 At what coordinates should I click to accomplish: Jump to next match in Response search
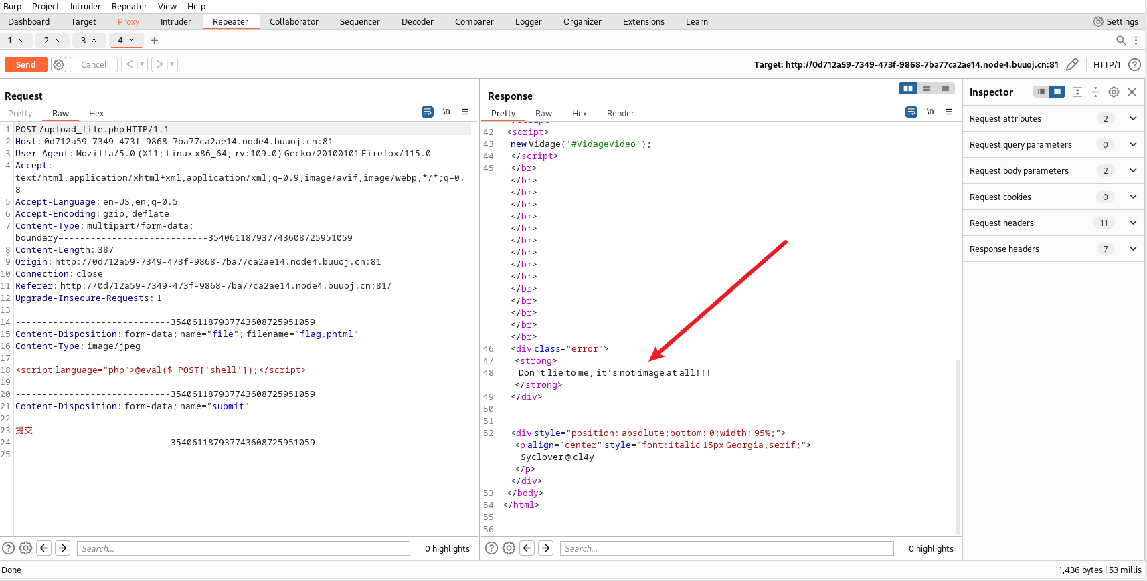click(546, 548)
